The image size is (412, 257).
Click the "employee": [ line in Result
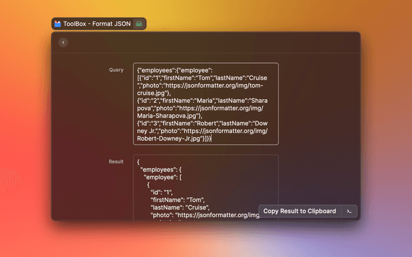click(164, 176)
